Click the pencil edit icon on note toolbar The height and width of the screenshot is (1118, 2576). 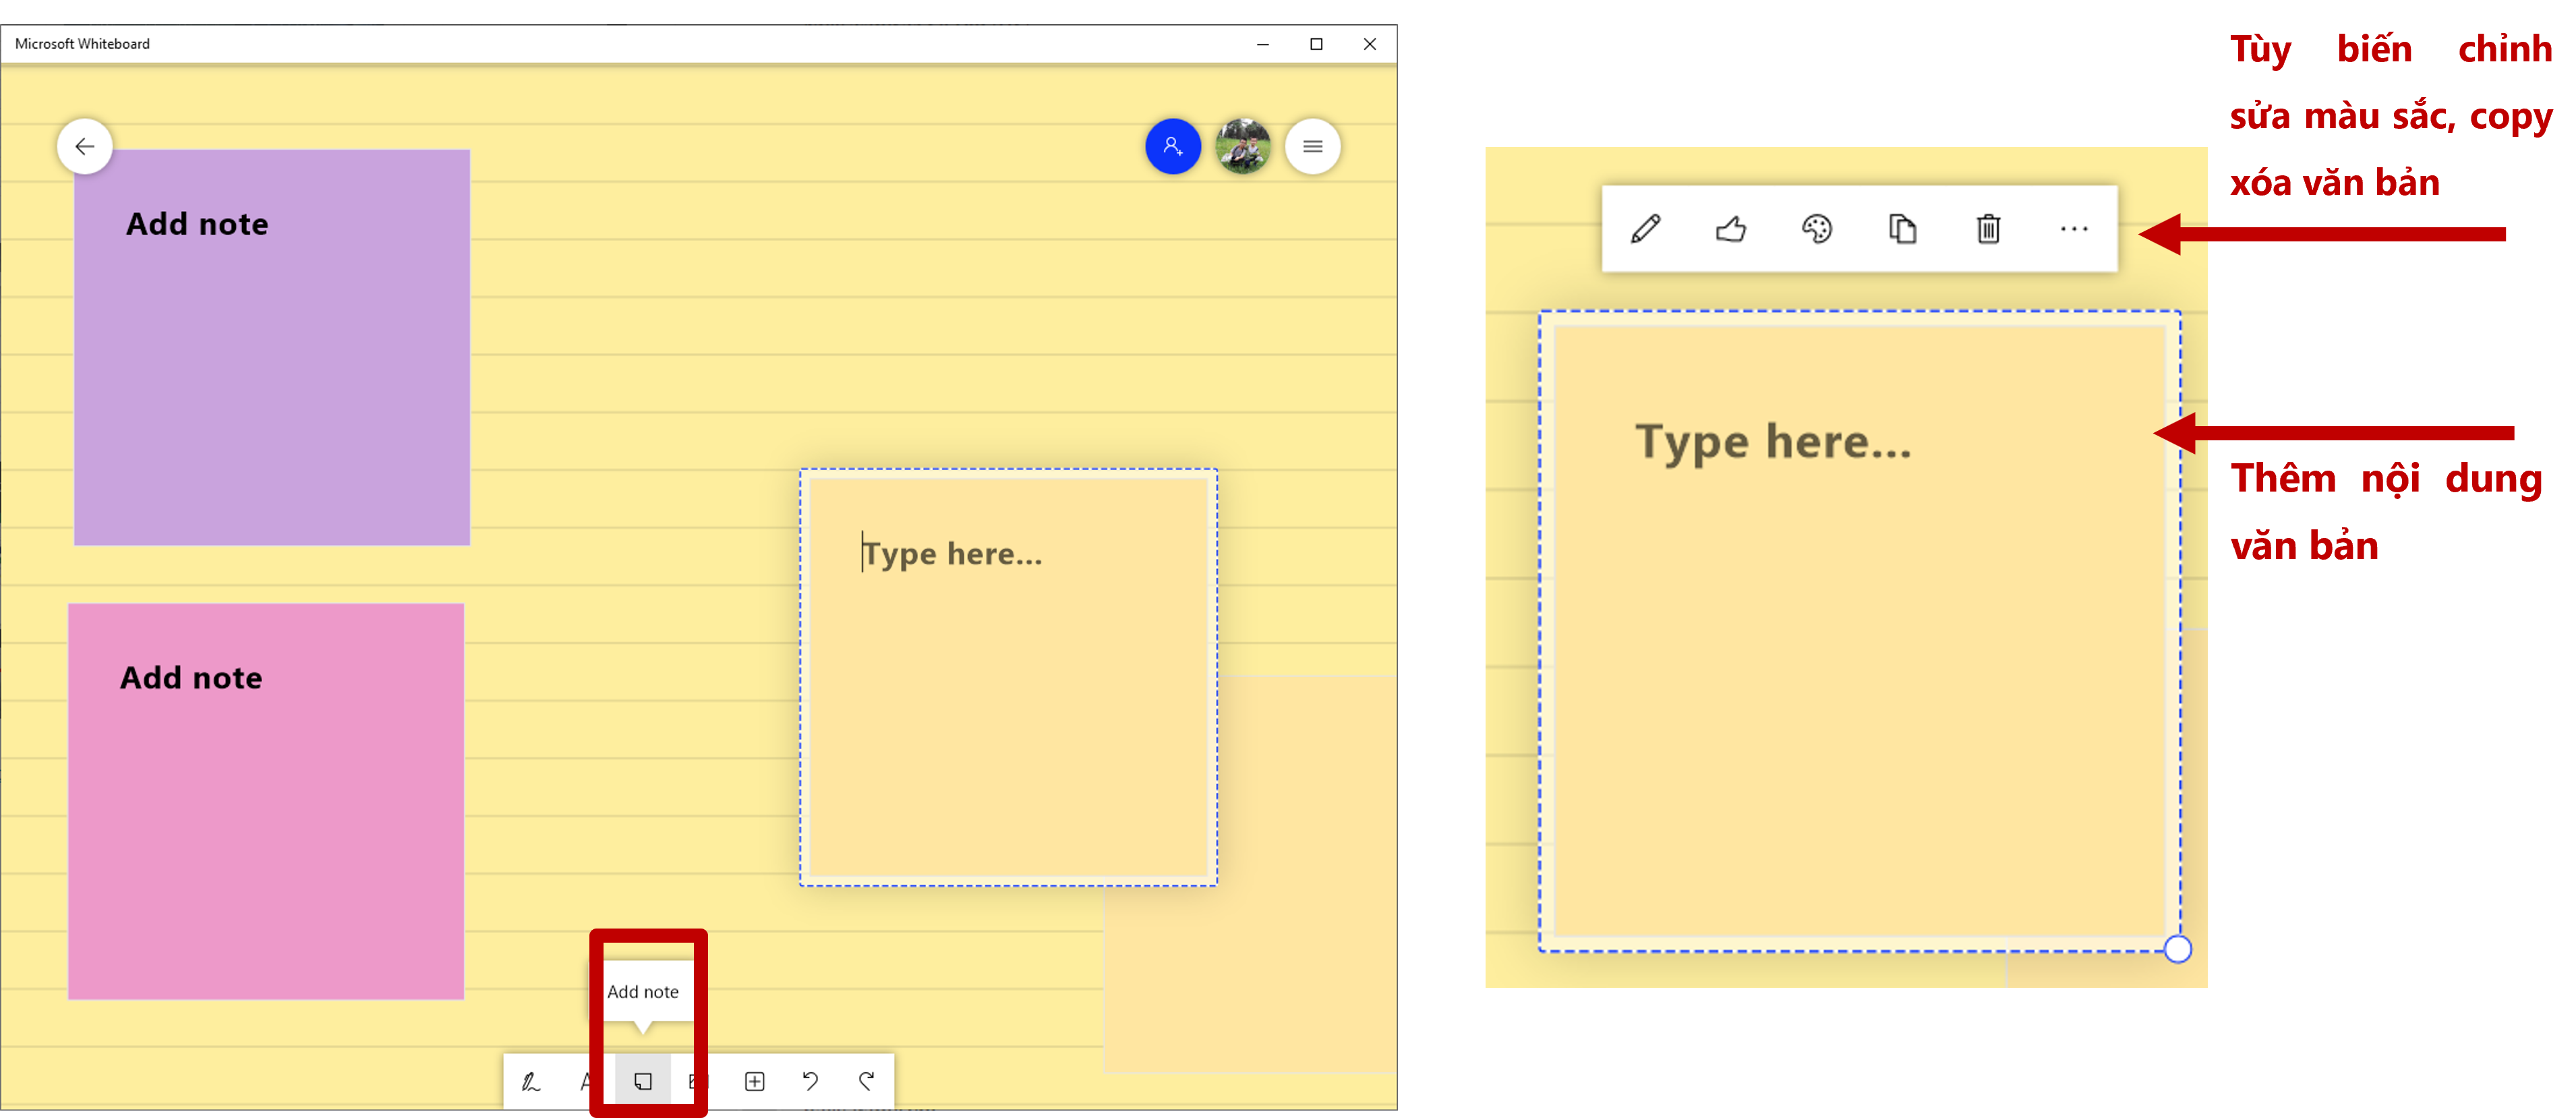pyautogui.click(x=1646, y=229)
